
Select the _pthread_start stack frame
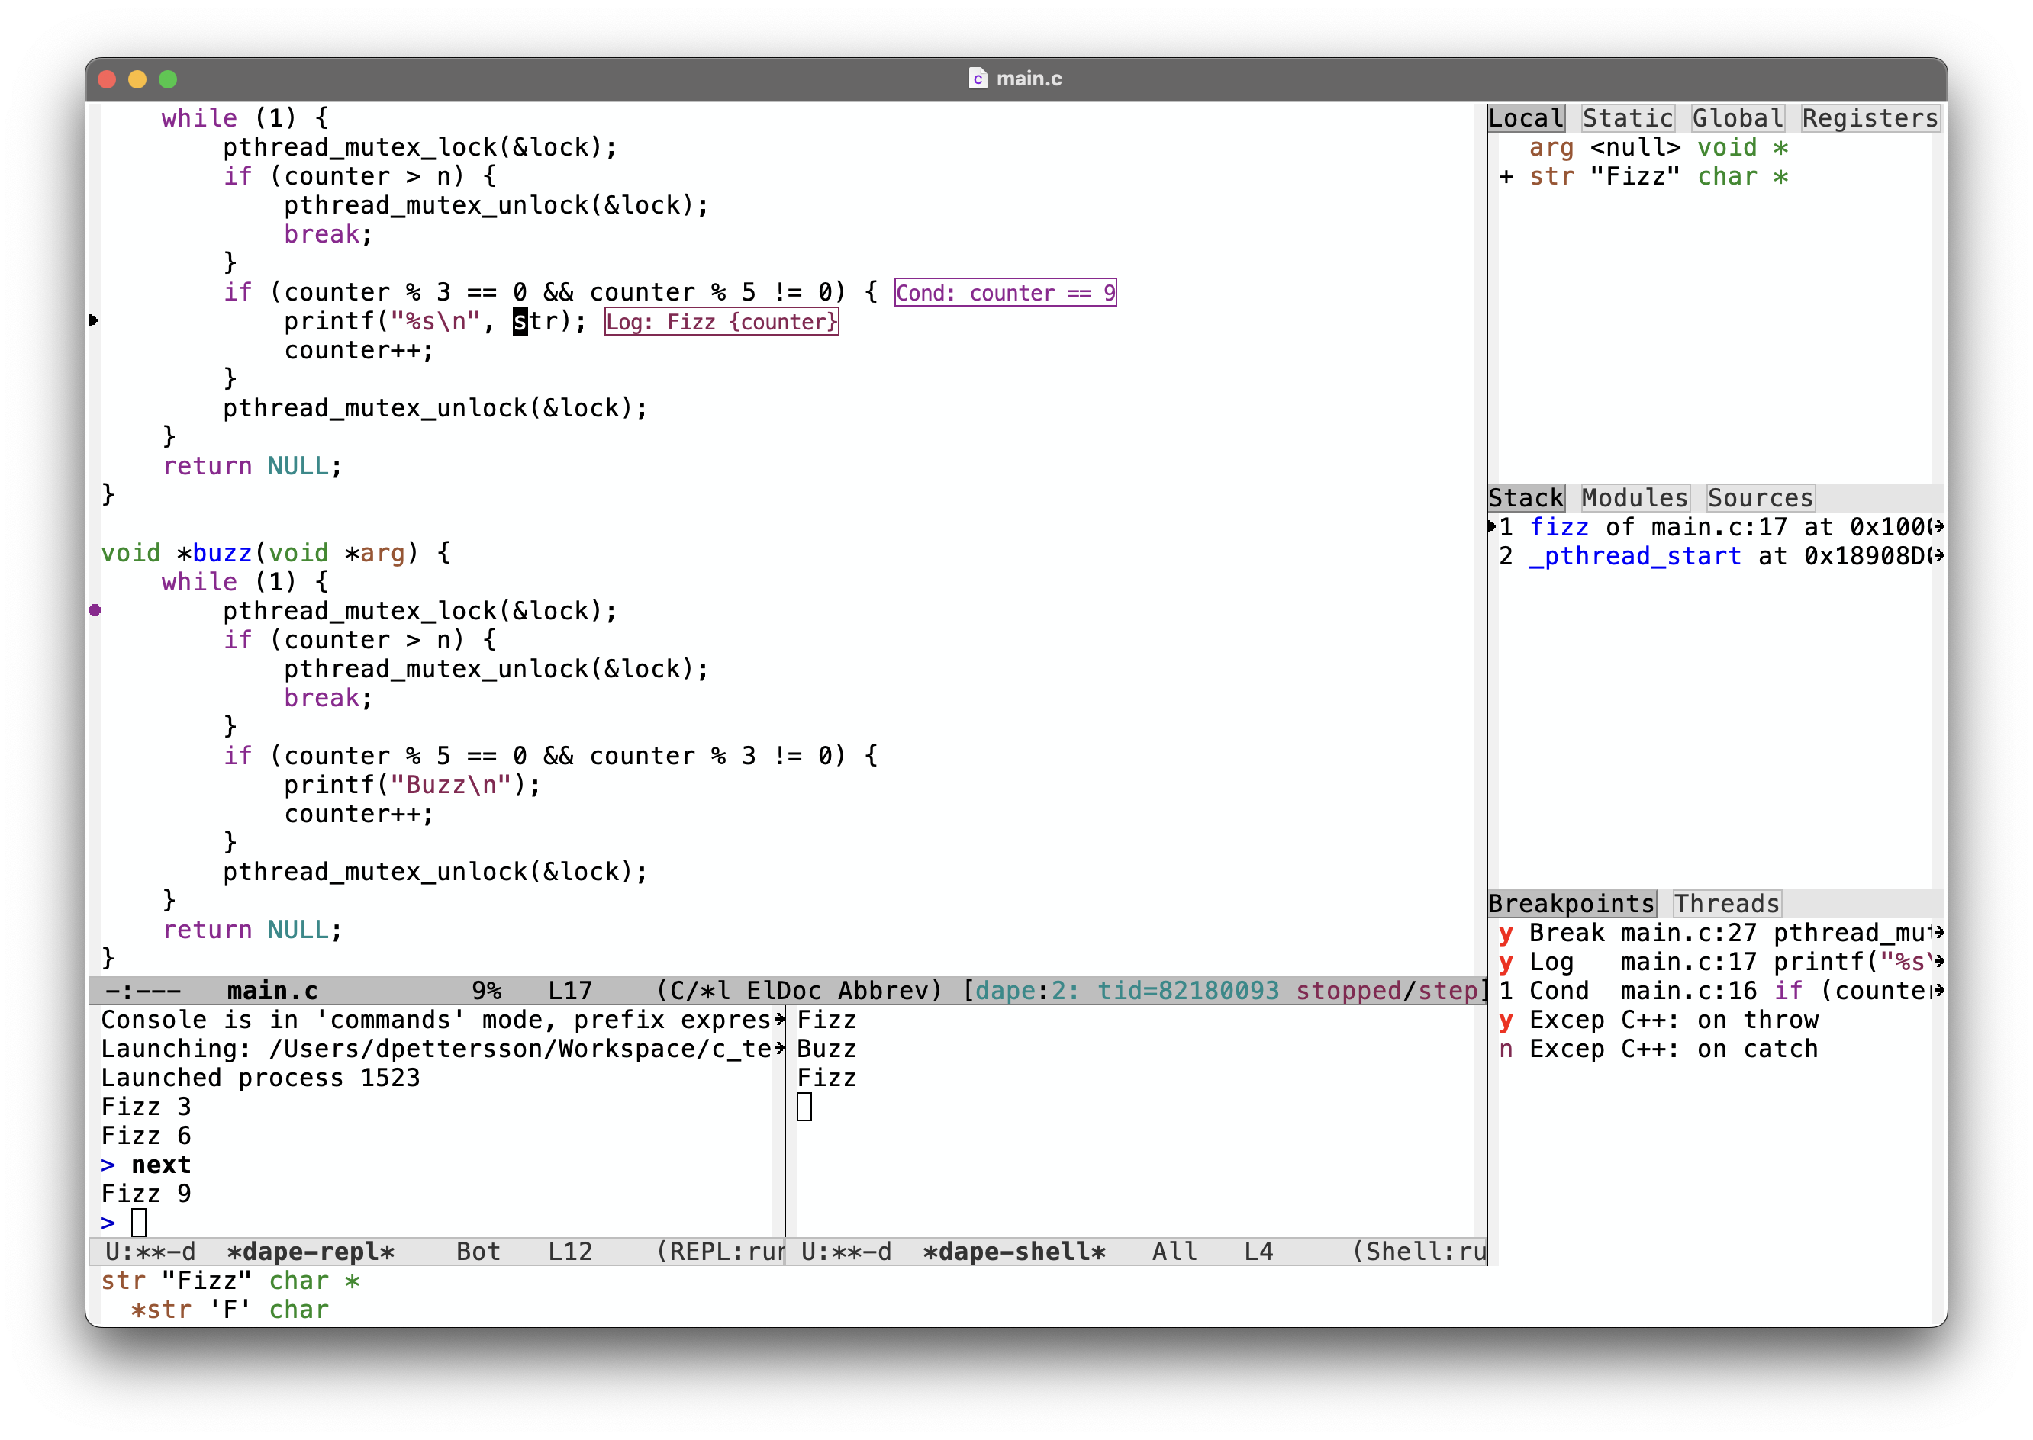[1634, 556]
